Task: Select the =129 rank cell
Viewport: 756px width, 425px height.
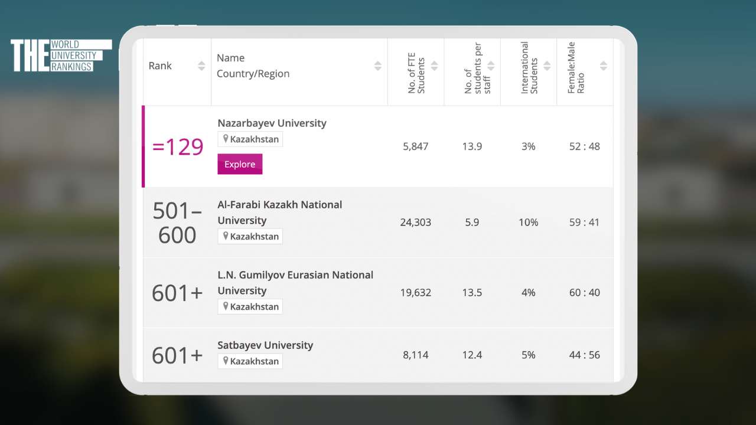Action: (x=177, y=147)
